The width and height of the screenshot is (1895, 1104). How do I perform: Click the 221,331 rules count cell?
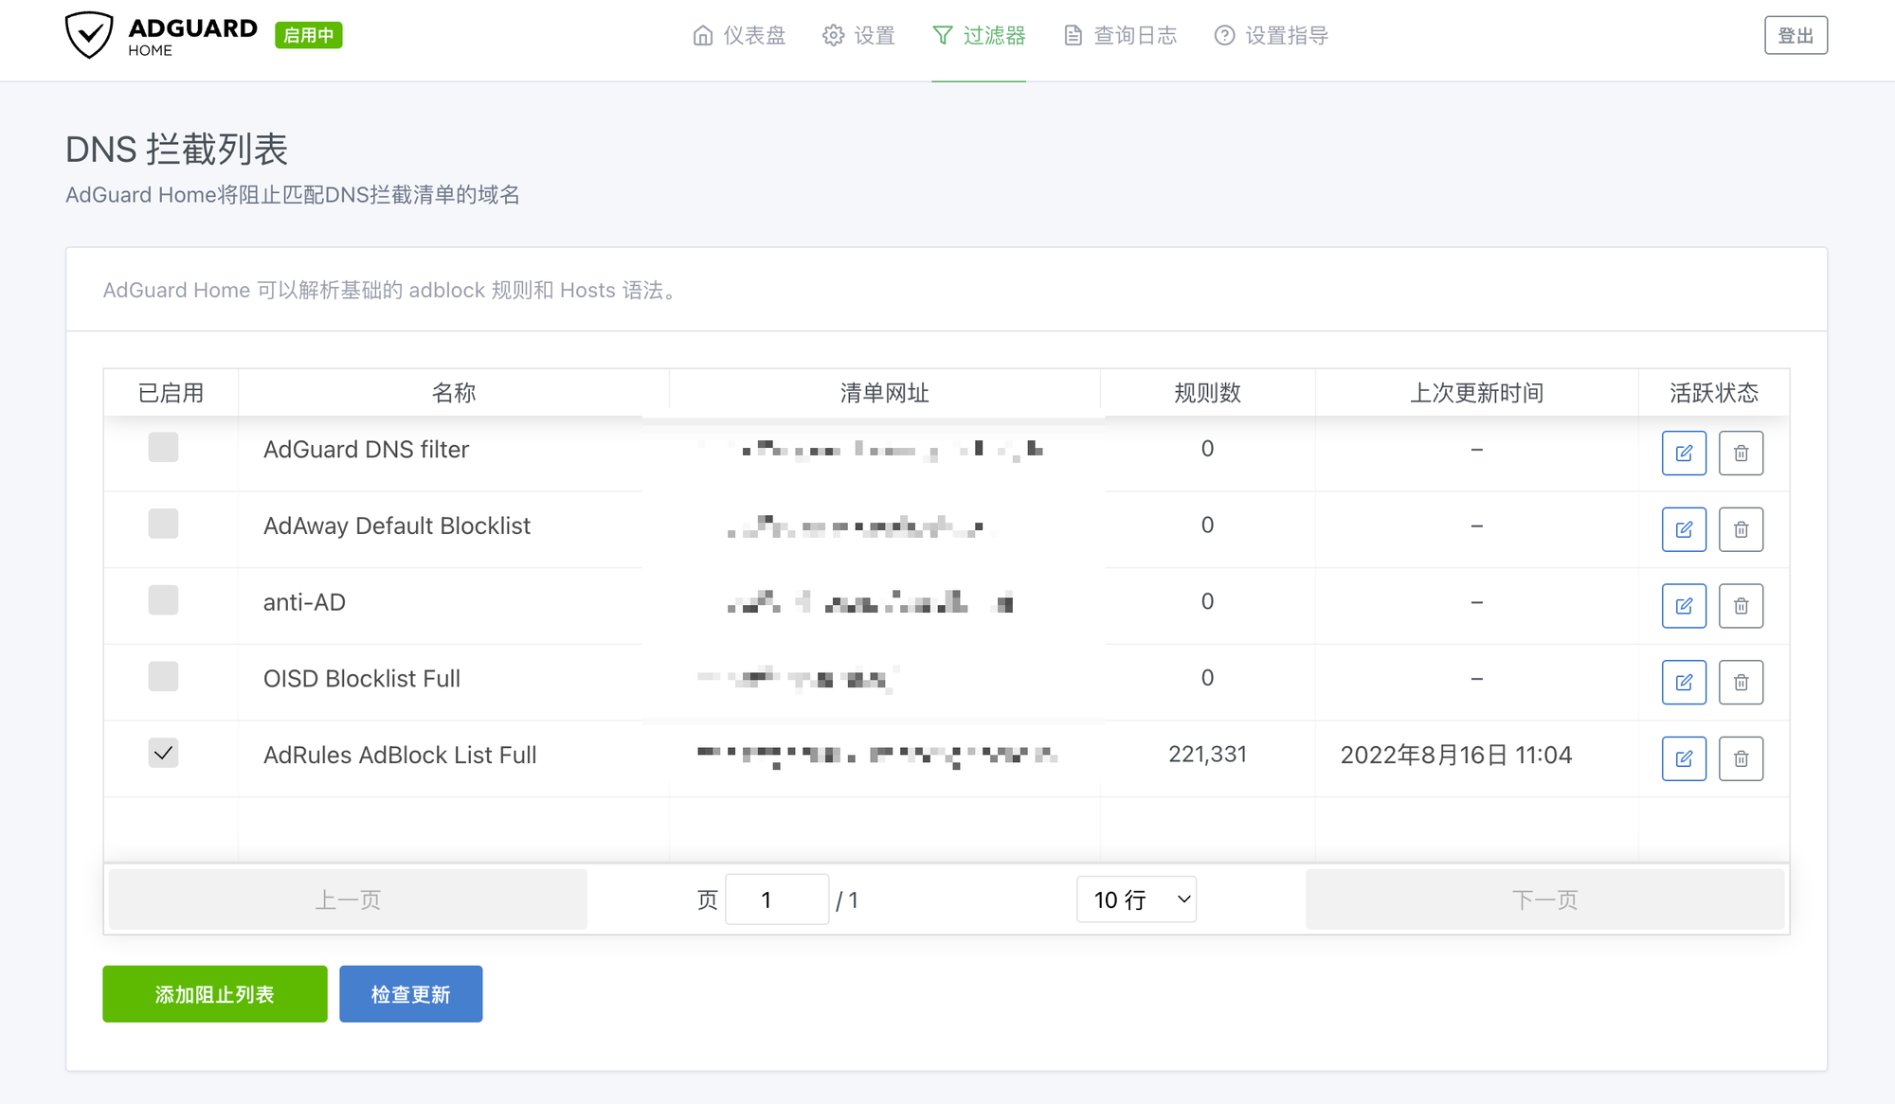(1208, 755)
